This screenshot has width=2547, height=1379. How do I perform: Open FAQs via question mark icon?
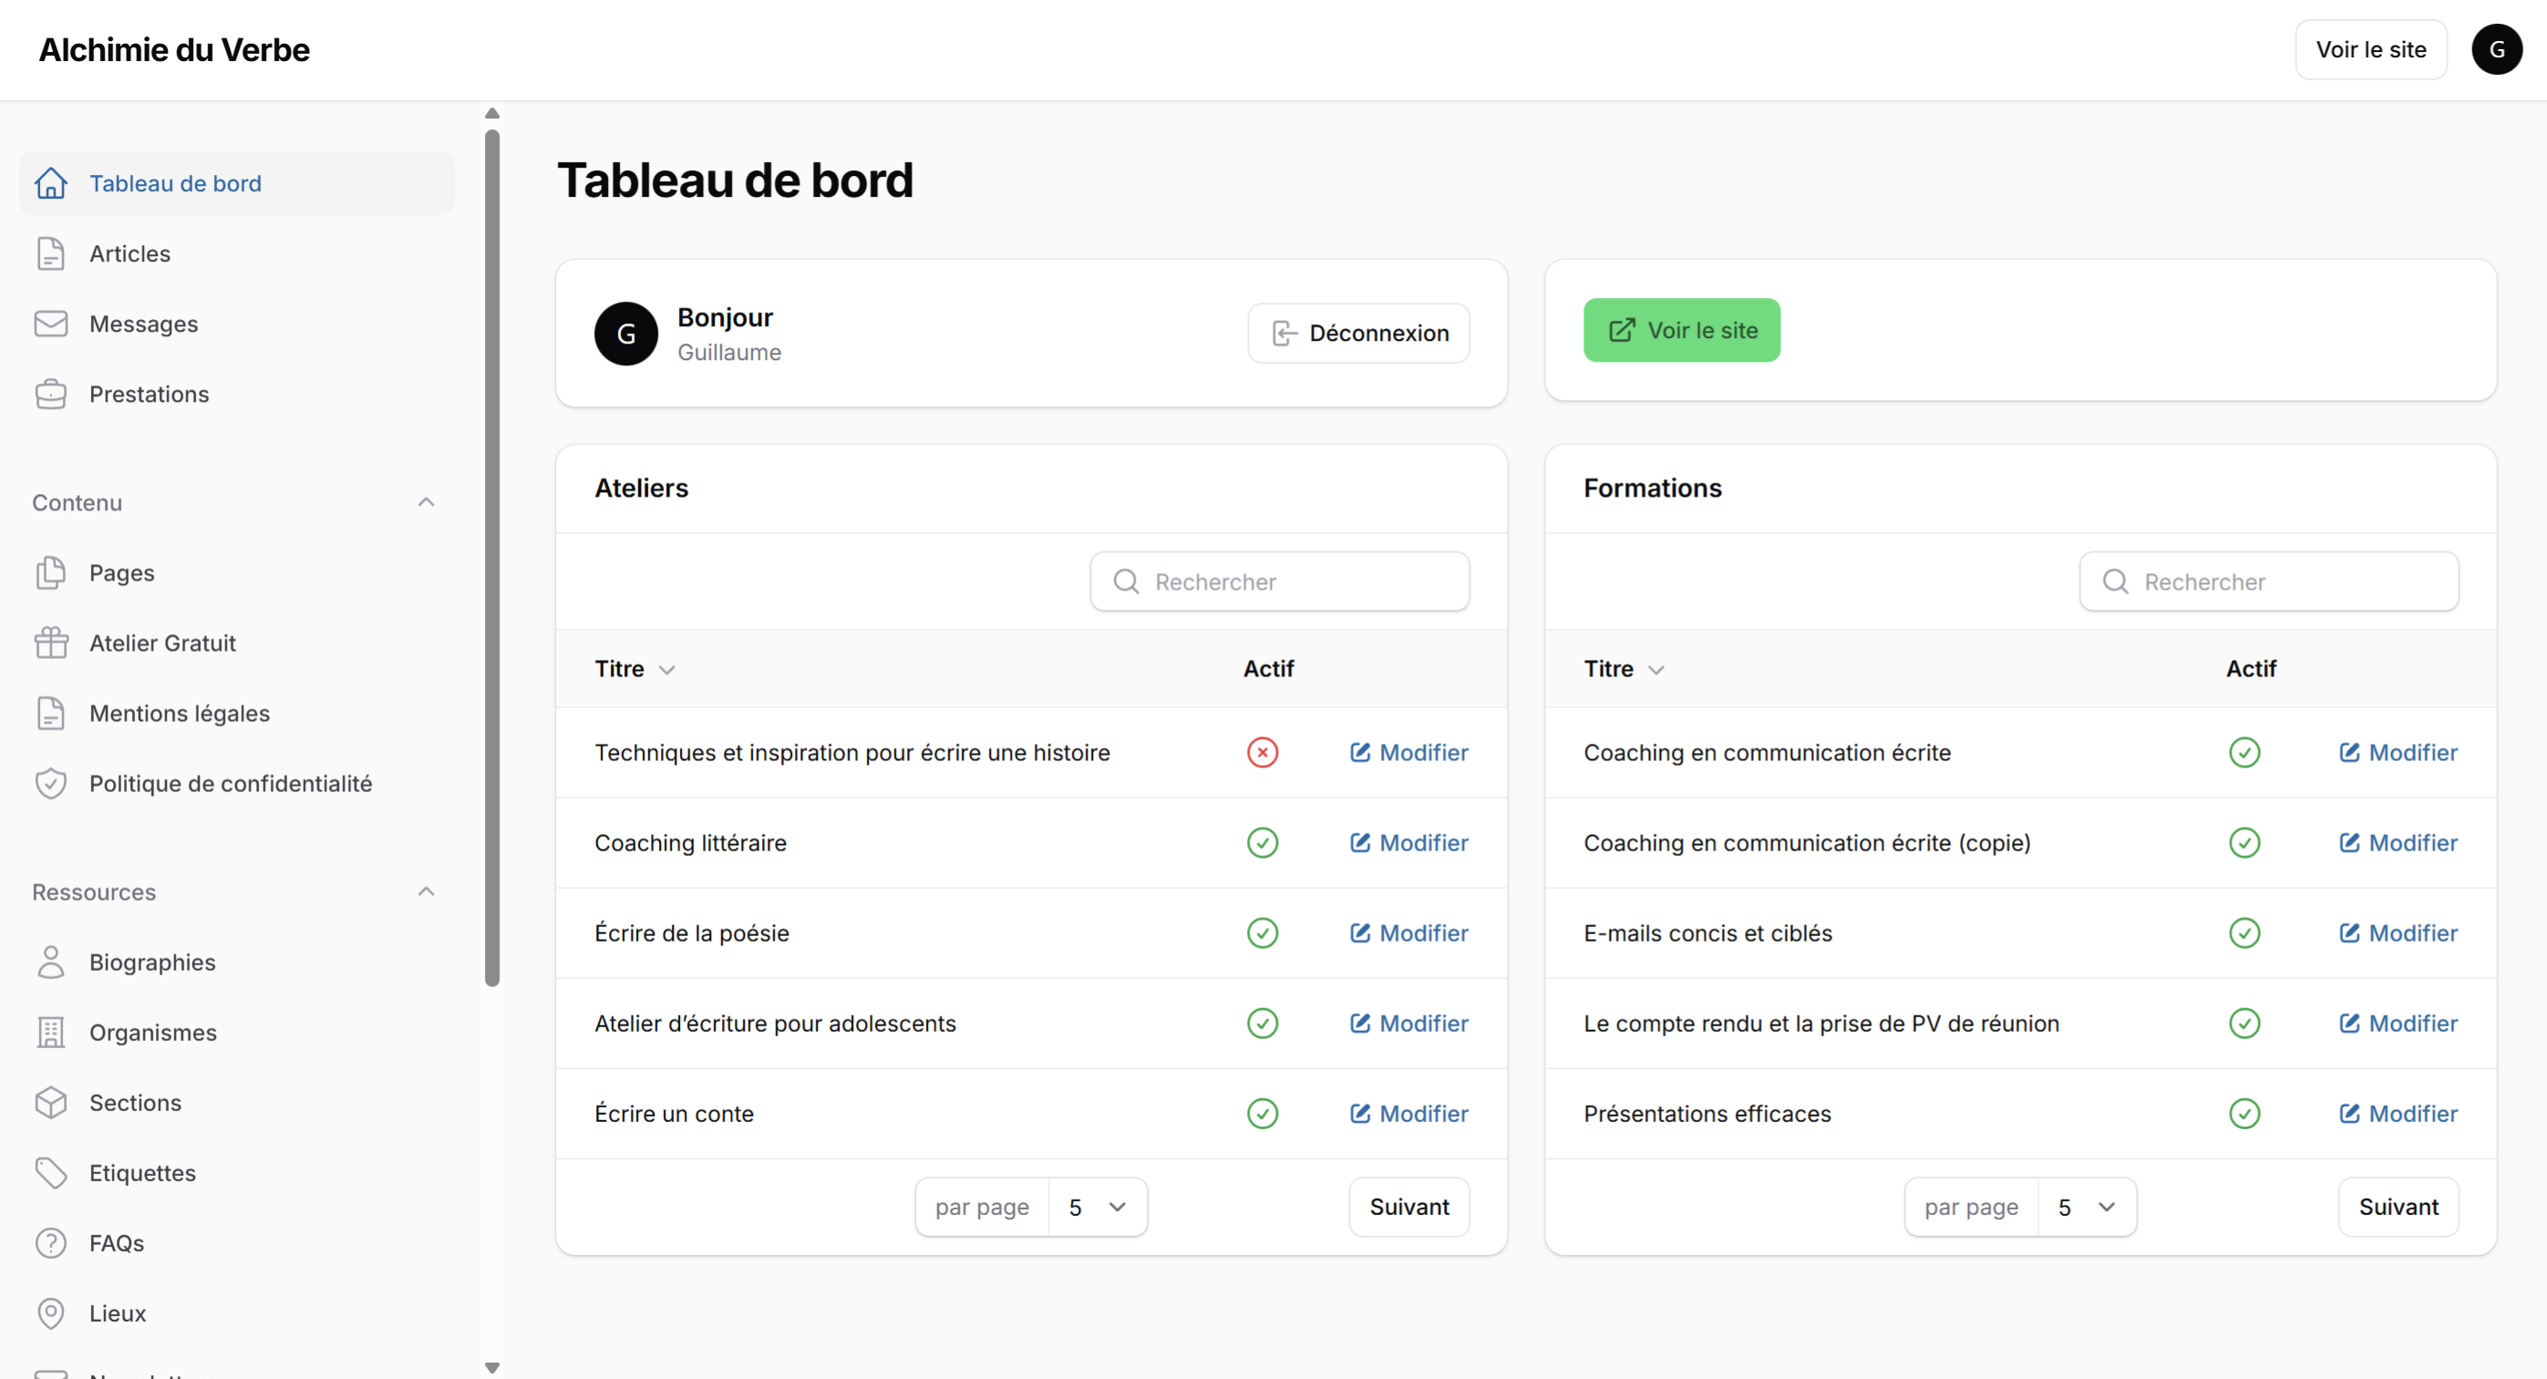[x=50, y=1242]
